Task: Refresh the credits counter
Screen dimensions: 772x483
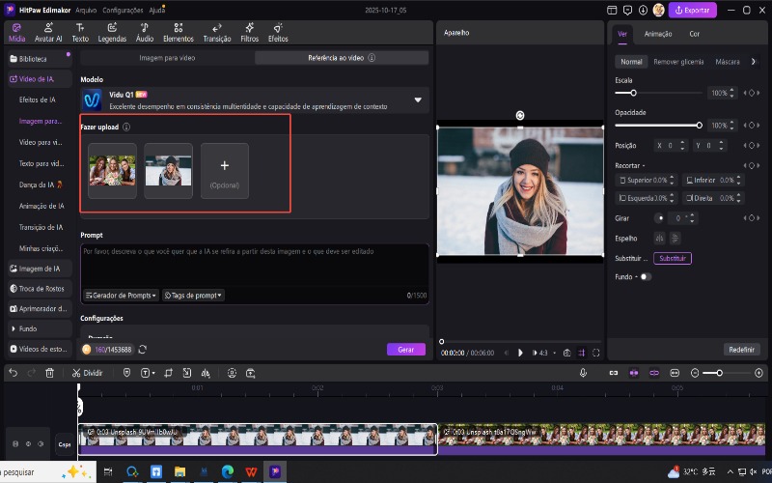Action: click(x=142, y=350)
